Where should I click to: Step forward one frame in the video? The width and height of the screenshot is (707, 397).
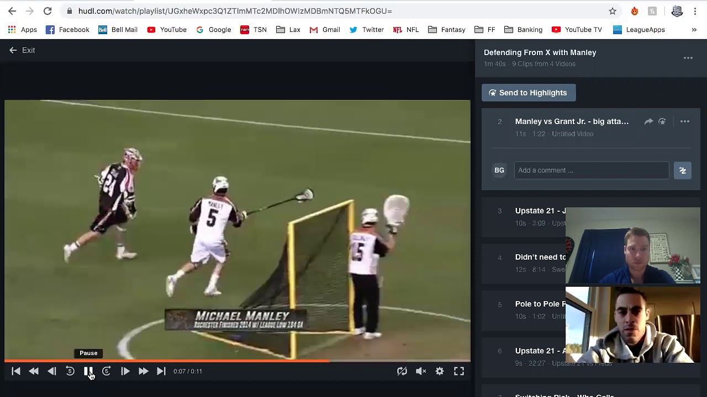click(x=125, y=371)
